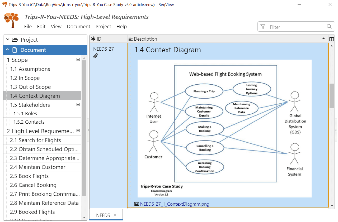Open the Document menu

click(78, 26)
